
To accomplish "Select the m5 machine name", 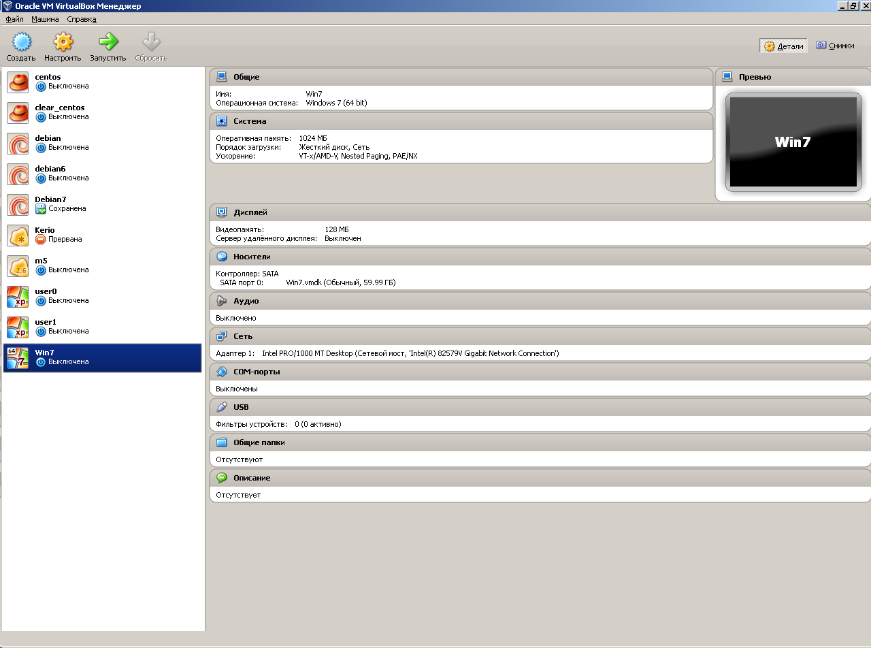I will (x=41, y=261).
